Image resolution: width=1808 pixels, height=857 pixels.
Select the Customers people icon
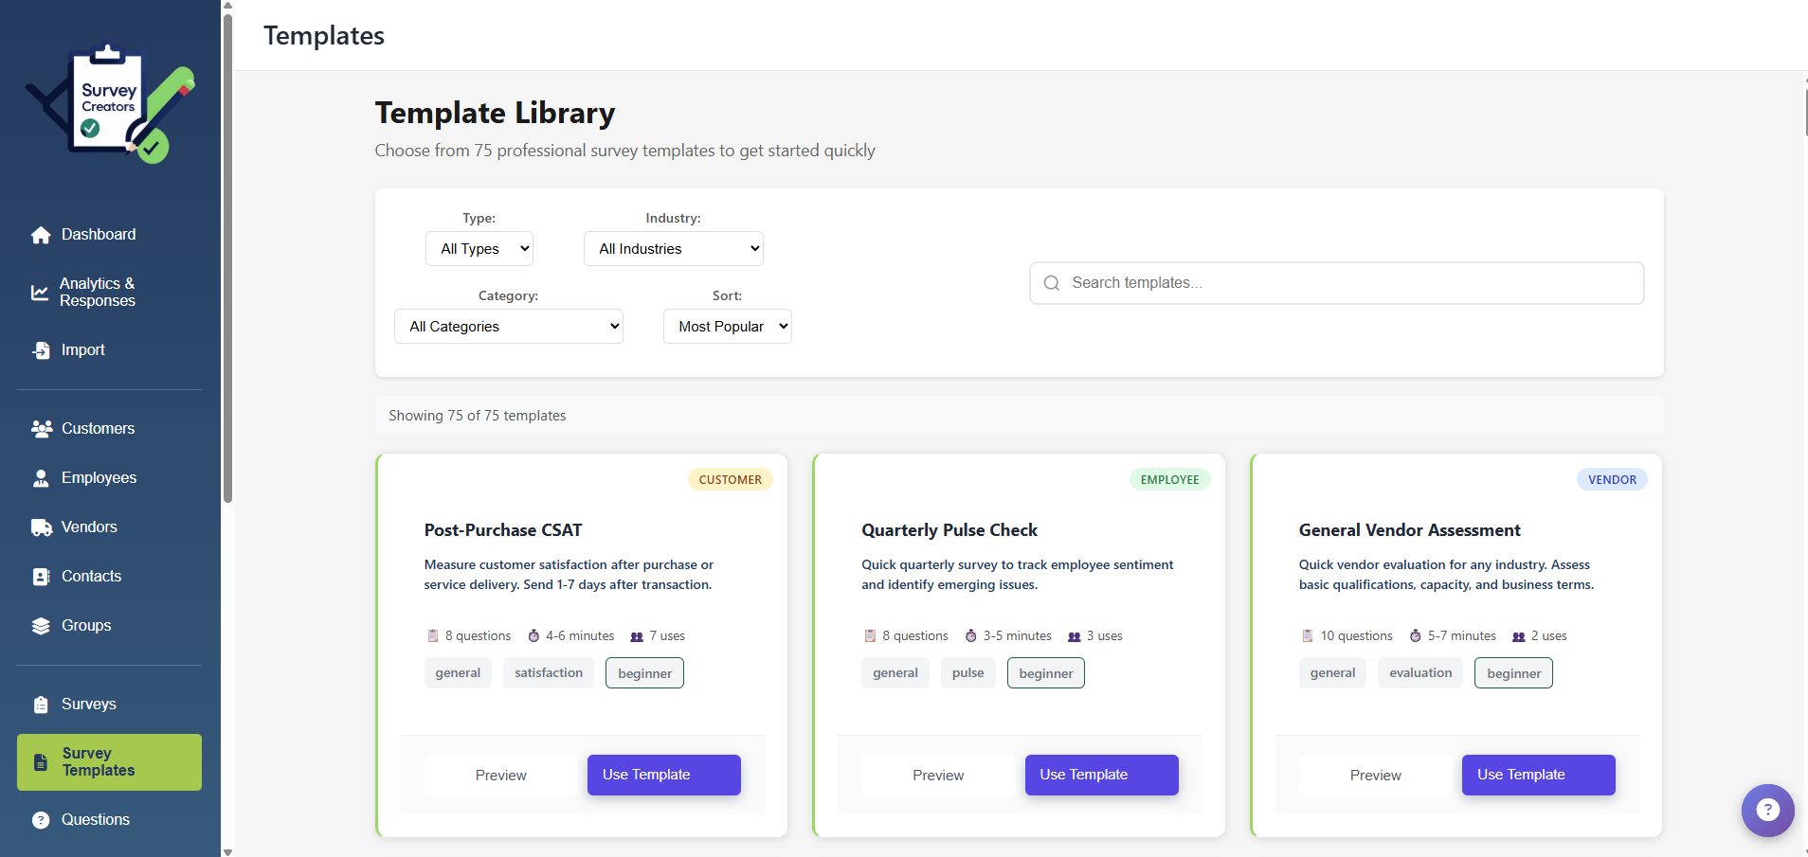tap(42, 428)
